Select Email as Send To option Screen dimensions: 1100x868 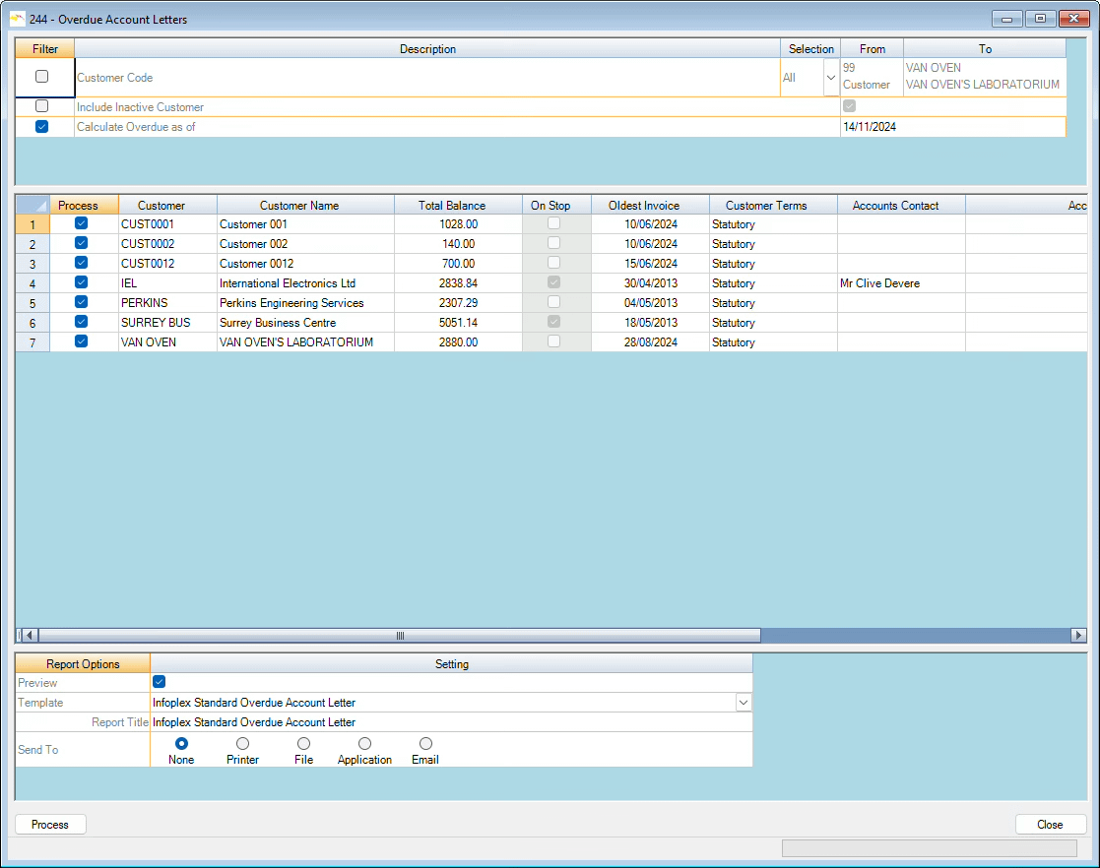coord(425,744)
